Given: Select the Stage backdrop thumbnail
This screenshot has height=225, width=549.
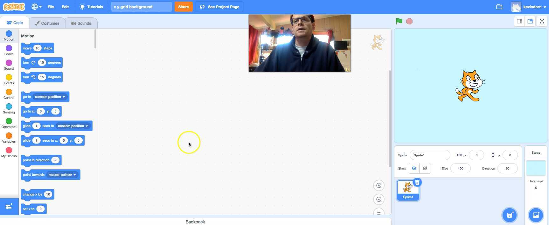Looking at the screenshot, I should pos(536,168).
